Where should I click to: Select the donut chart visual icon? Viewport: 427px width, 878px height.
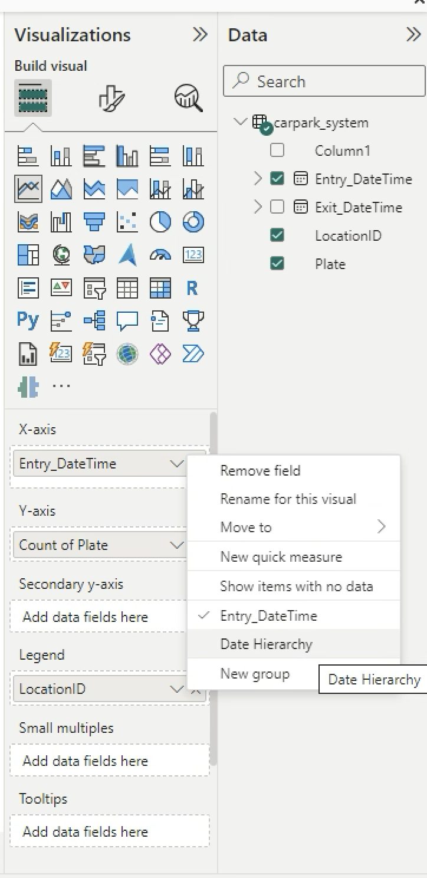193,222
